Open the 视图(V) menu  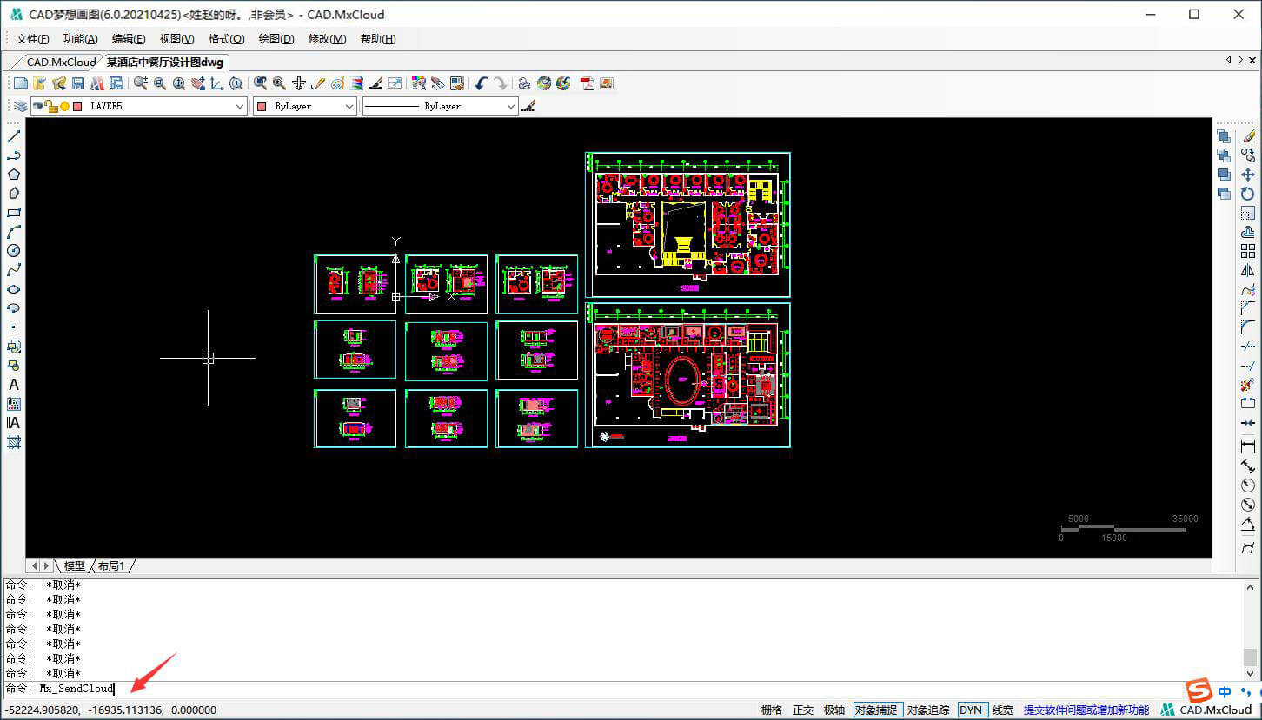coord(177,39)
